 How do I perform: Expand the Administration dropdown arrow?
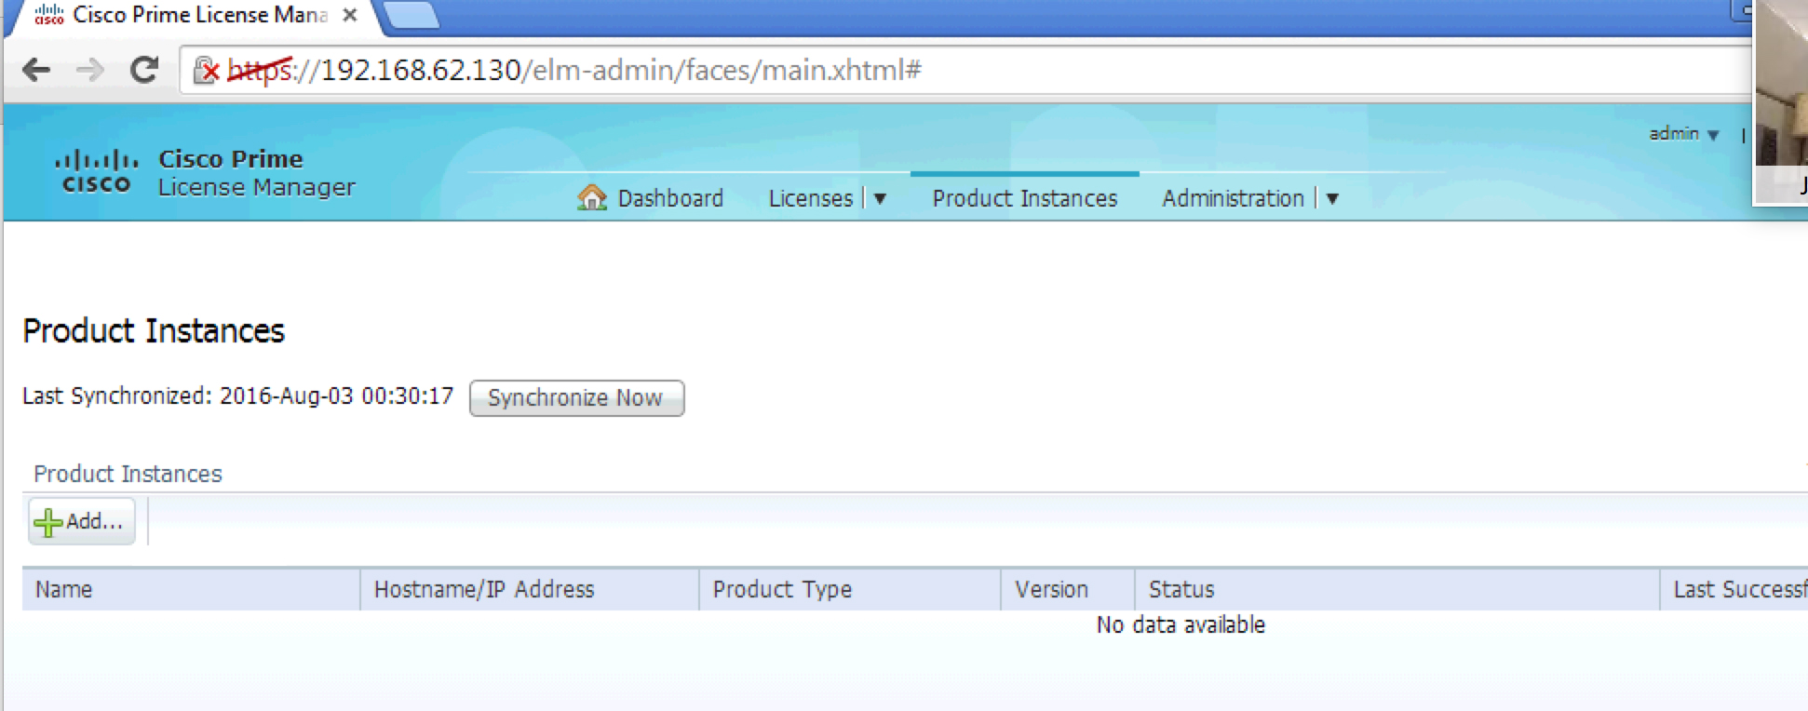[1332, 199]
